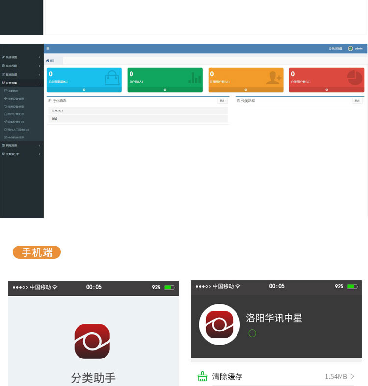Click the bar chart icon on green card
This screenshot has width=368, height=386.
195,78
